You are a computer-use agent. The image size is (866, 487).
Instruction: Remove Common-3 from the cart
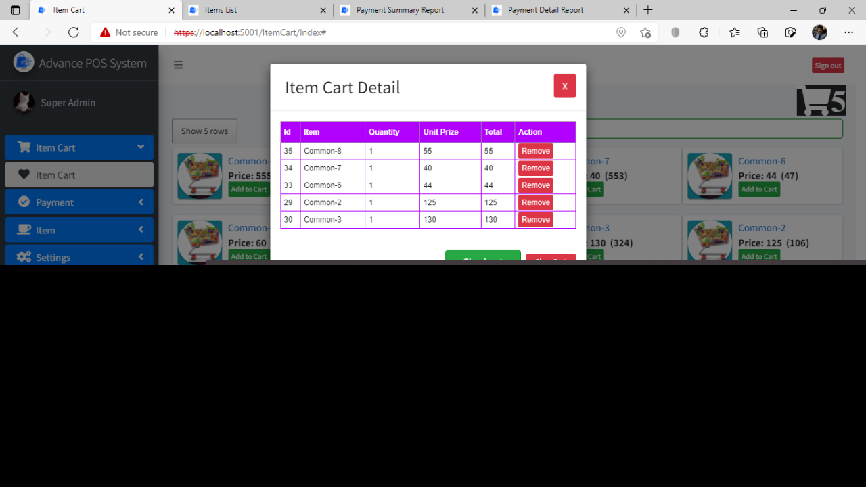pos(536,220)
